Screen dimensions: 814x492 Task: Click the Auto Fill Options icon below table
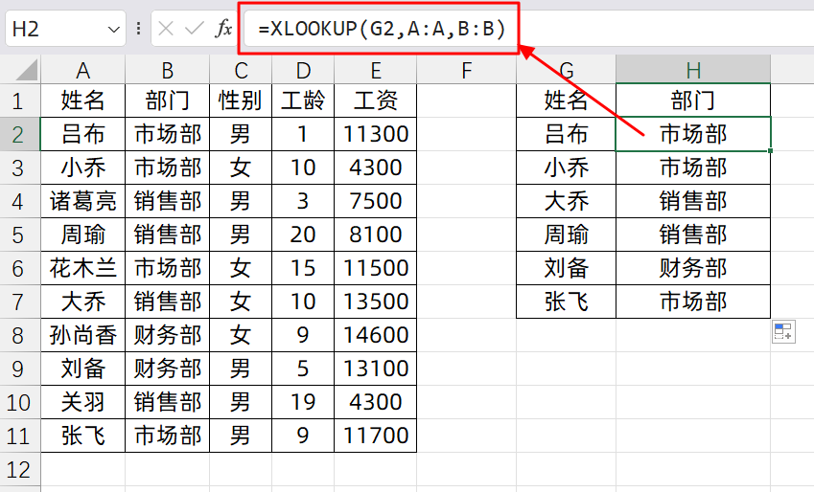coord(783,332)
